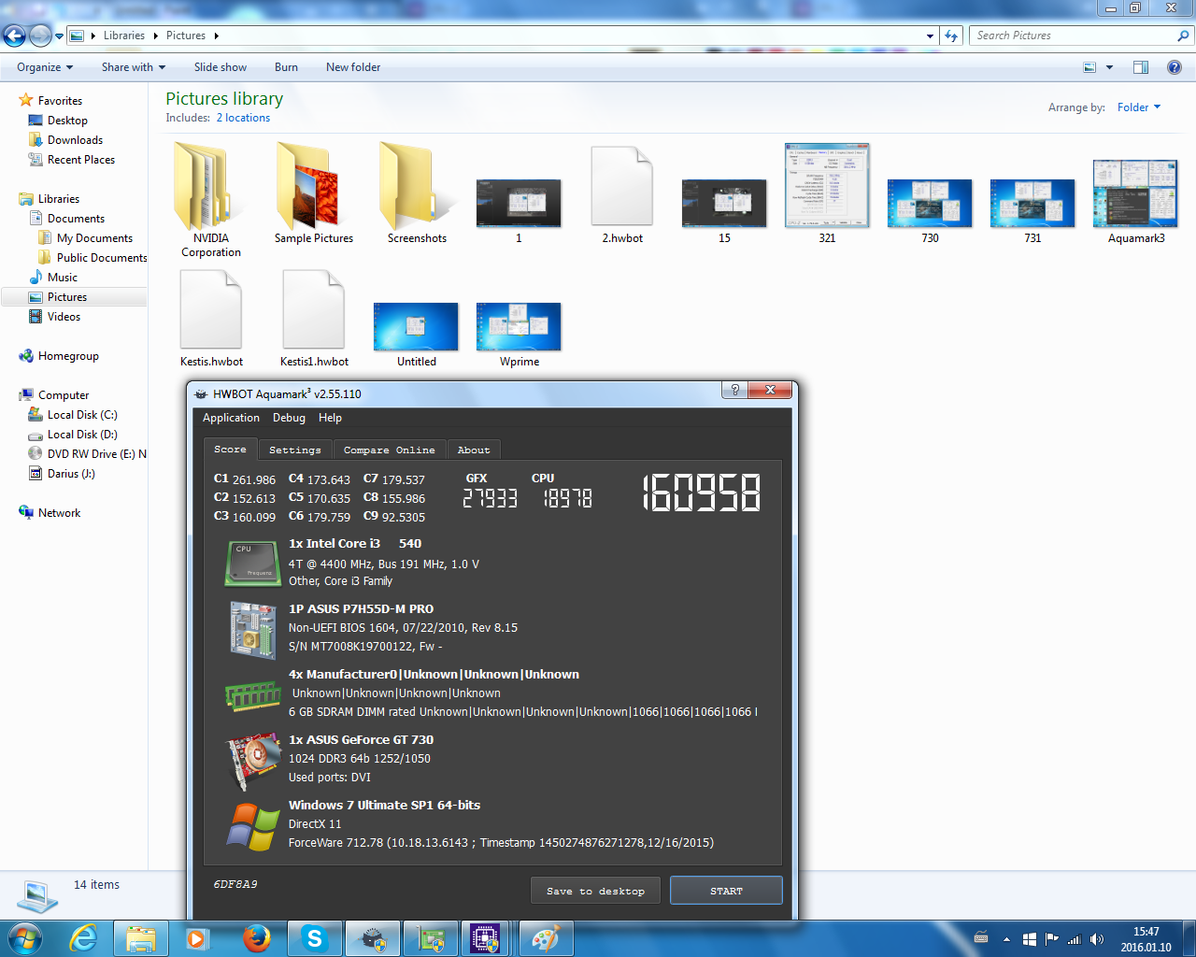Open Internet Explorer from the taskbar
Viewport: 1196px width, 957px height.
[84, 938]
